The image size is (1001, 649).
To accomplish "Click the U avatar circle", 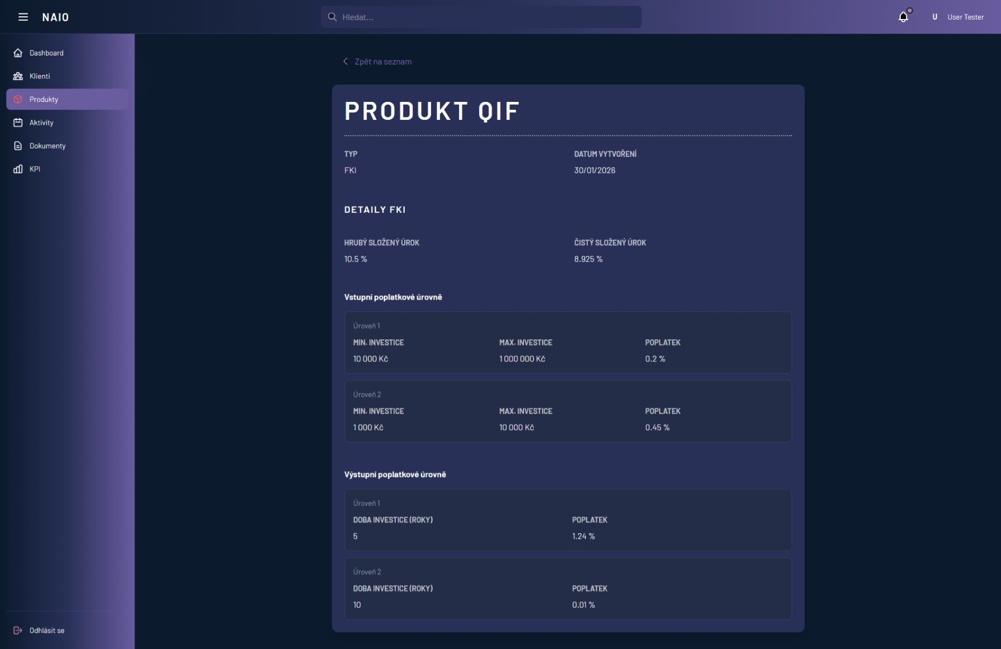I will point(934,17).
